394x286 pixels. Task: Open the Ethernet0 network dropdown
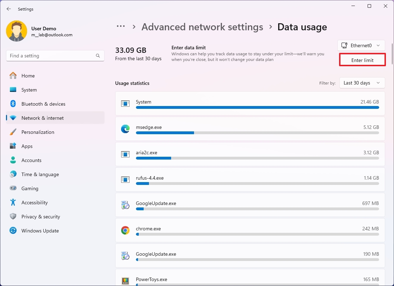point(361,45)
